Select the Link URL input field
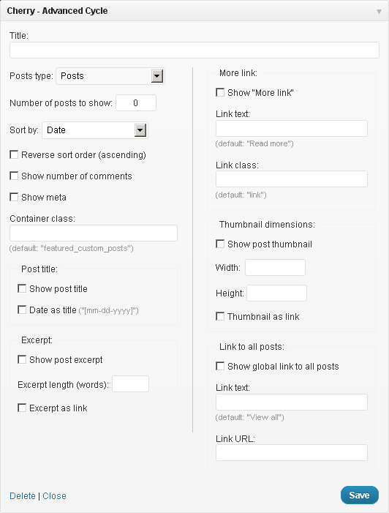This screenshot has width=389, height=513. pyautogui.click(x=292, y=453)
